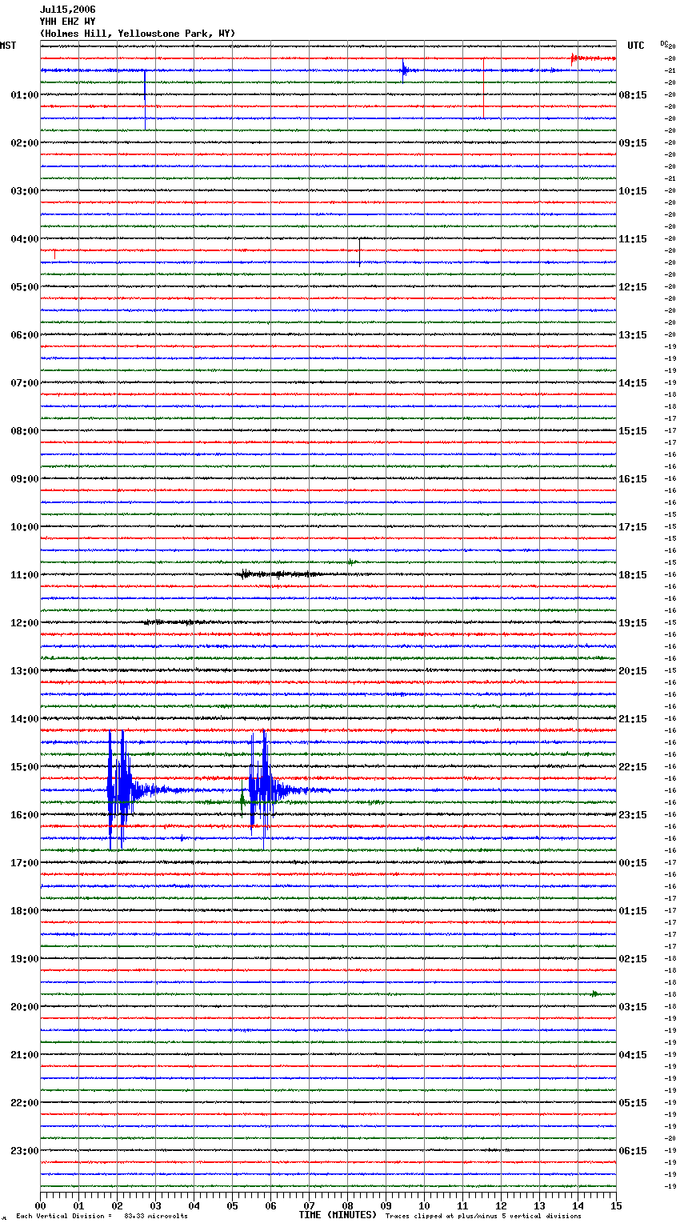680x1227 pixels.
Task: Click the 03:15 UTC time label
Action: (x=633, y=1007)
